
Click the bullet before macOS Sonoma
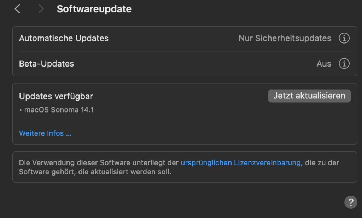click(x=21, y=110)
